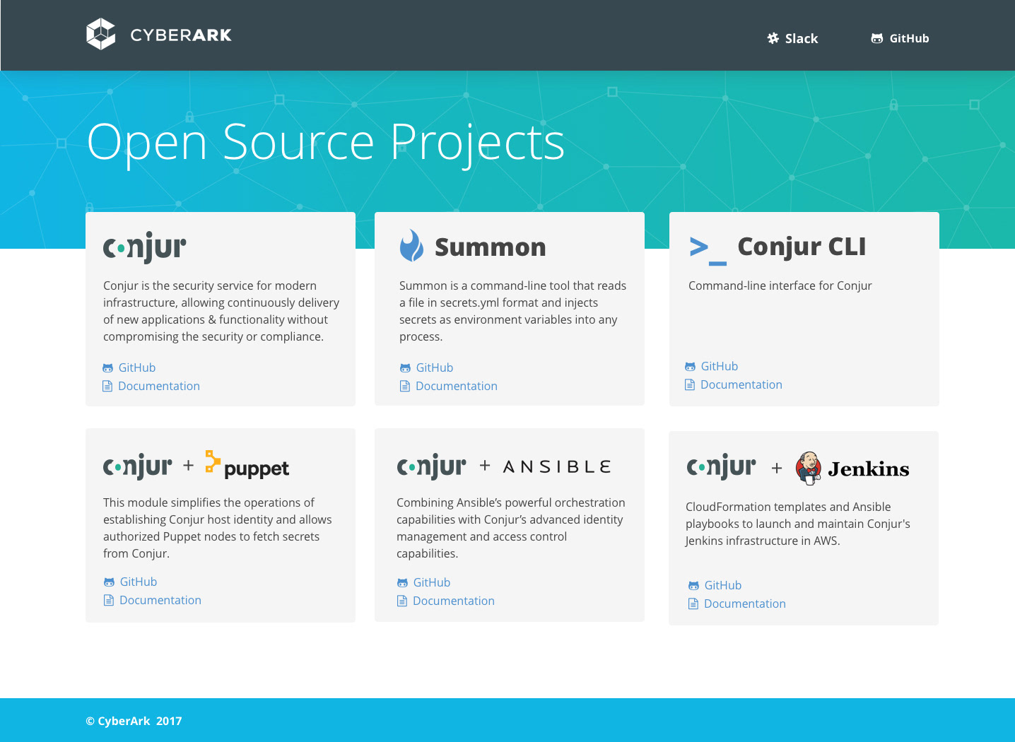
Task: Click Ansible orchestration description paragraph
Action: (x=511, y=528)
